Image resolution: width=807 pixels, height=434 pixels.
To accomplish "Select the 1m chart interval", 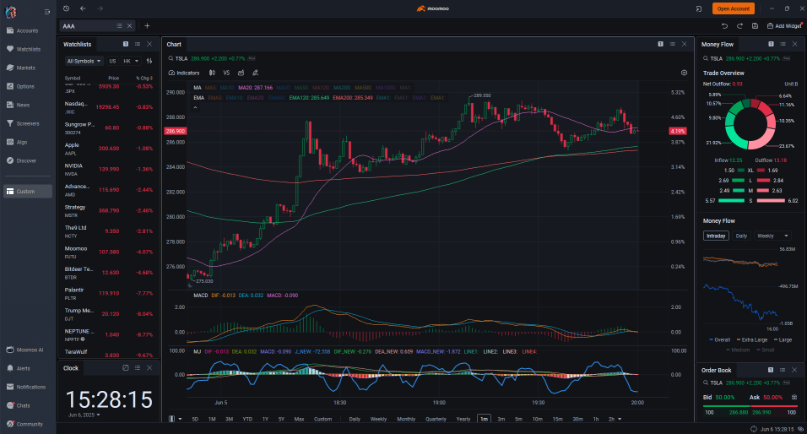I will coord(484,419).
